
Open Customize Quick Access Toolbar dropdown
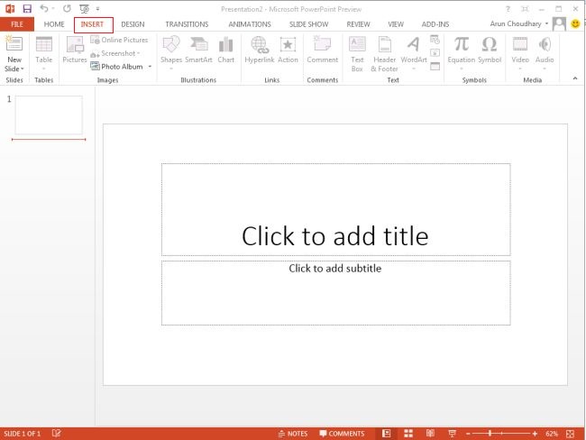(x=98, y=9)
